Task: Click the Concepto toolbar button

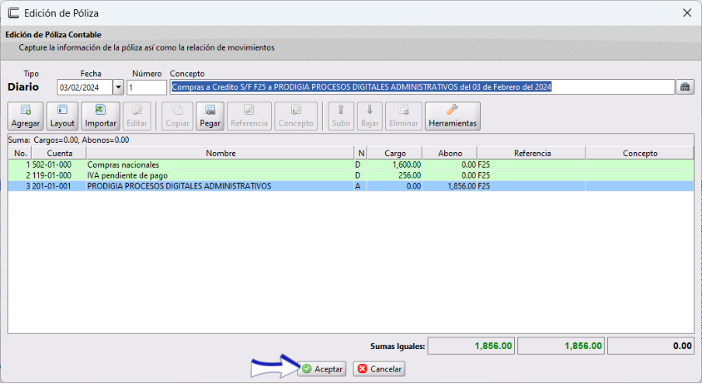Action: [x=296, y=116]
